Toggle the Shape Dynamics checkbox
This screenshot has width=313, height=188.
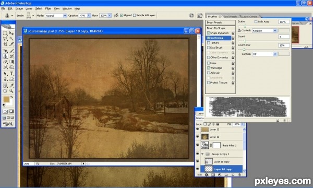coord(208,33)
